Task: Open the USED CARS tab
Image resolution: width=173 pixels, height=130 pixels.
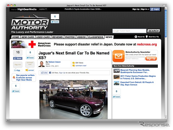Action: coord(43,37)
